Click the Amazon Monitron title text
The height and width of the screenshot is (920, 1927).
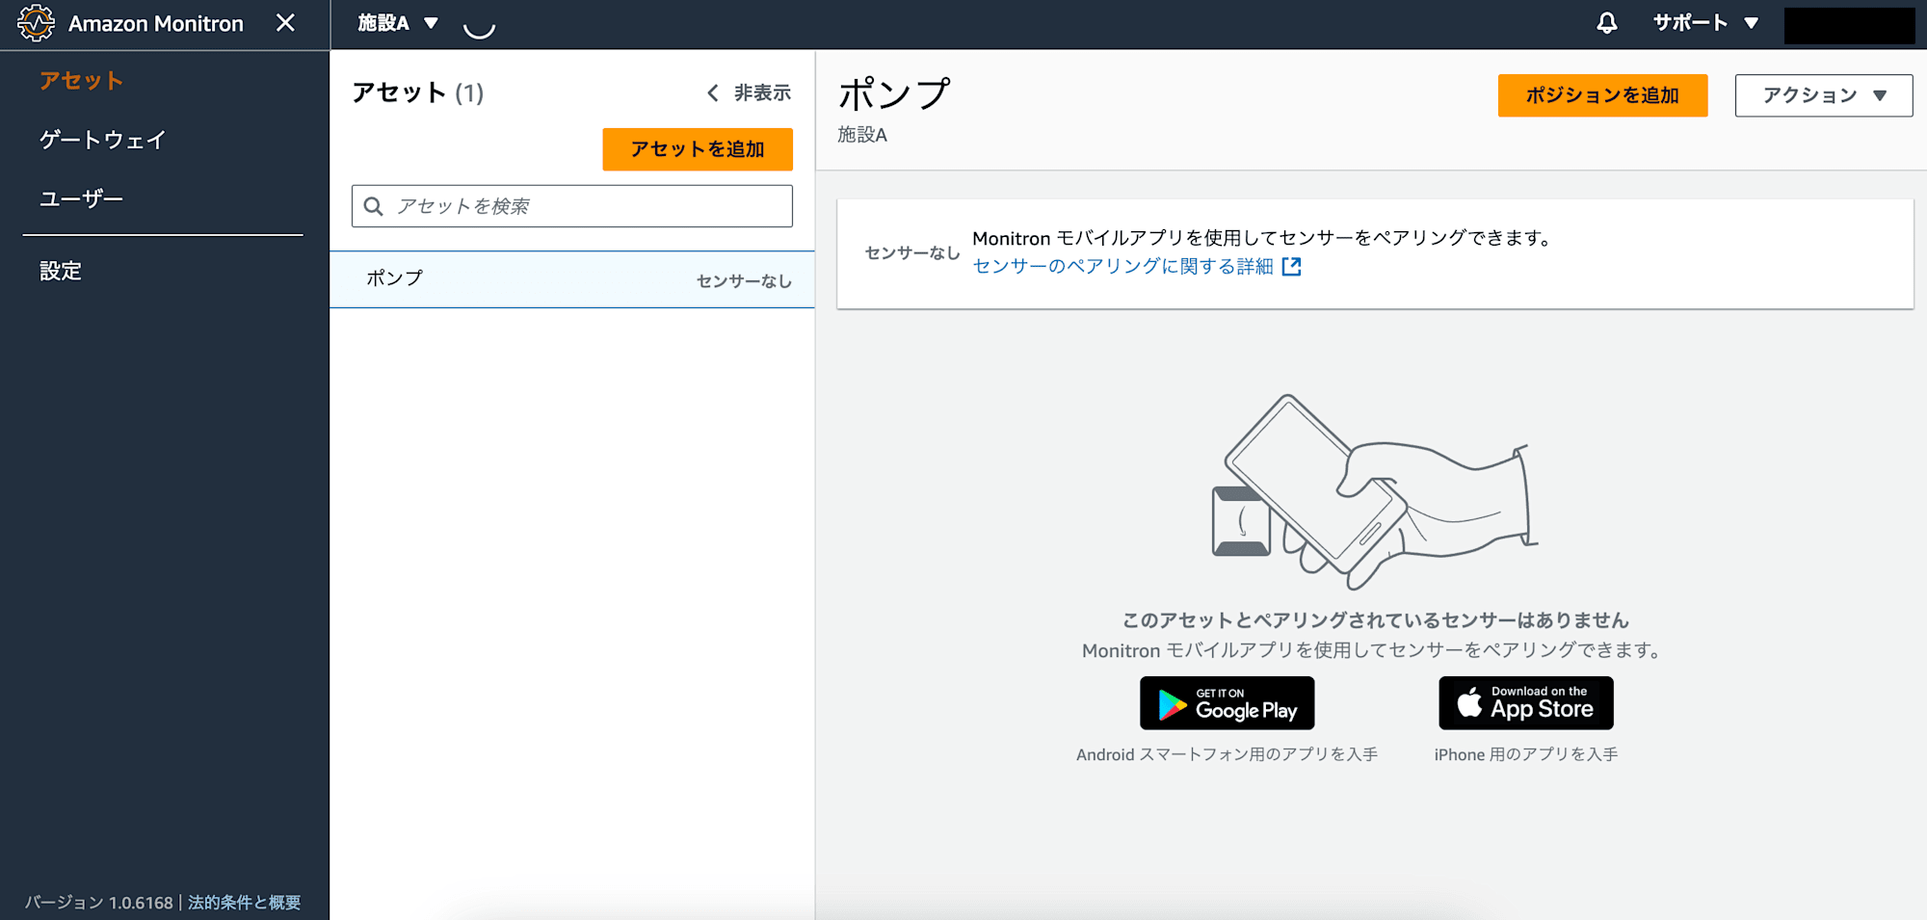(x=156, y=23)
